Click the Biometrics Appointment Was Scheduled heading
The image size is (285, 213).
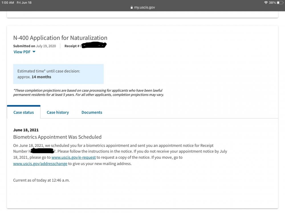[57, 137]
